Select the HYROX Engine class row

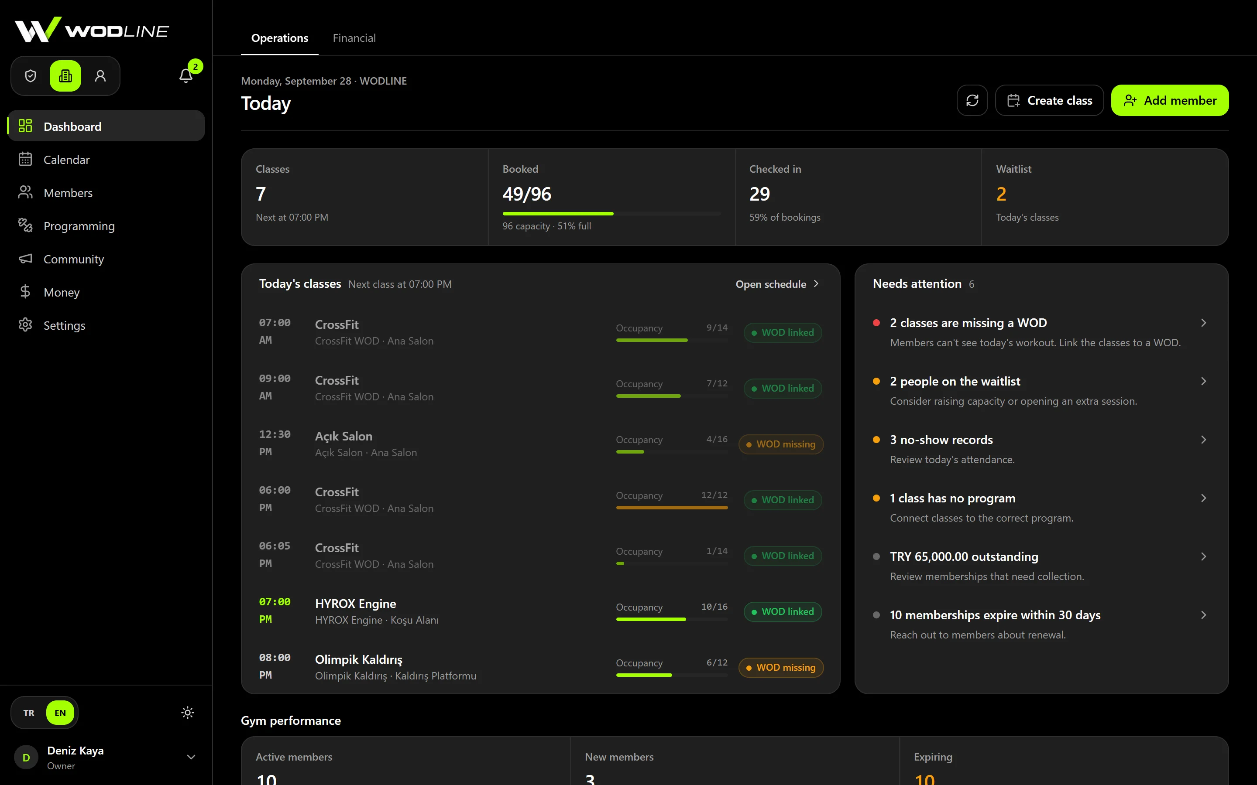540,611
